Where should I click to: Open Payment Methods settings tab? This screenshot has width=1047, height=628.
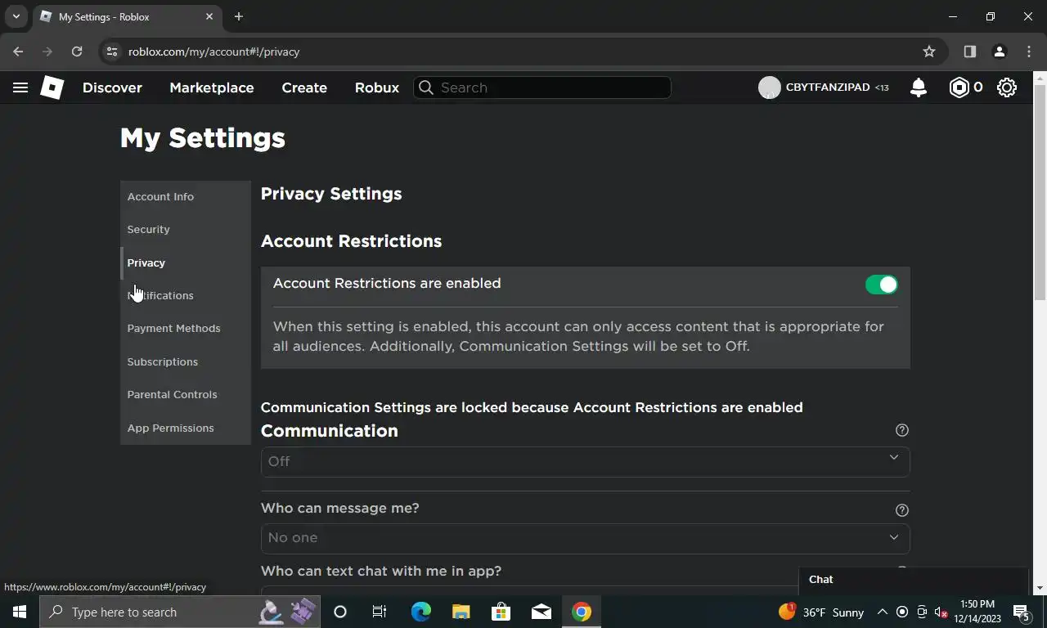click(x=185, y=329)
